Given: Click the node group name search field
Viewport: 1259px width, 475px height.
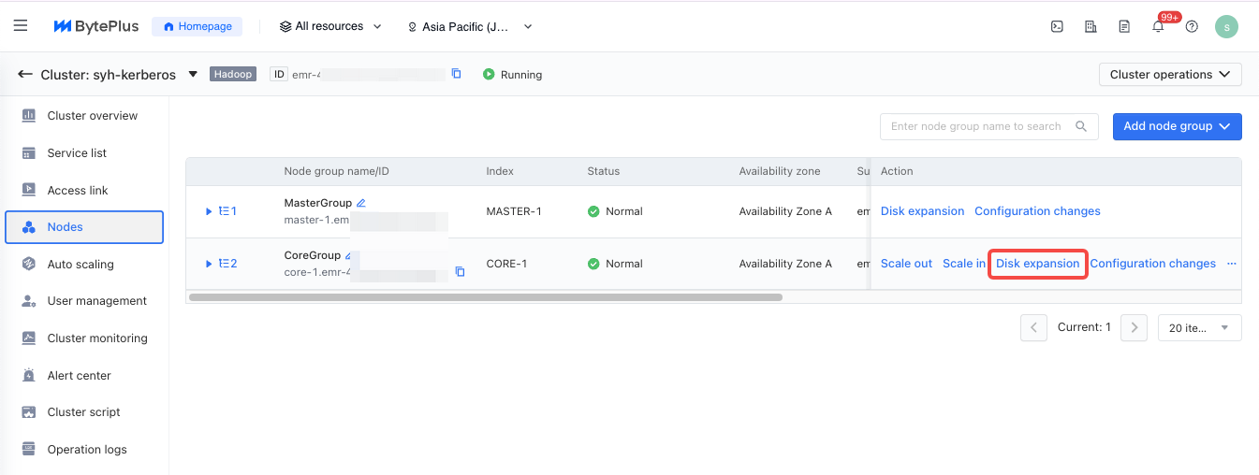Looking at the screenshot, I should coord(976,126).
